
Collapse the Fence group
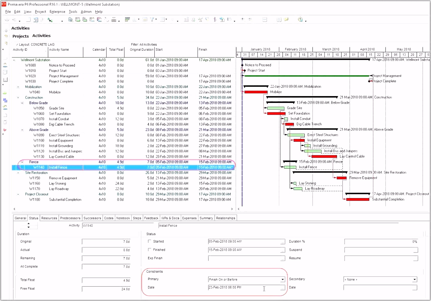[x=22, y=162]
